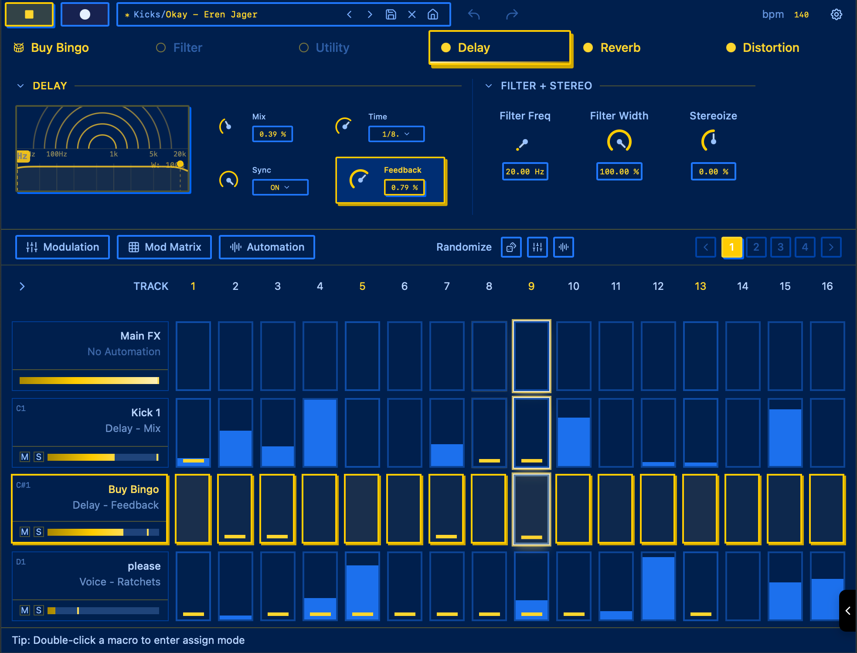This screenshot has width=857, height=653.
Task: Click the home icon in the preset bar
Action: [x=433, y=14]
